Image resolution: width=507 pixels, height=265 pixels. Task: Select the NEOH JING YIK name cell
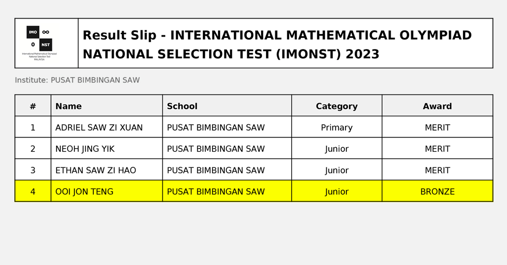coord(107,149)
